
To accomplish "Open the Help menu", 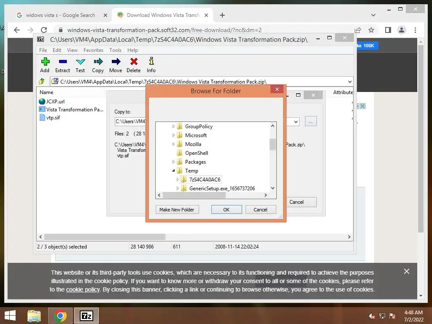I will pos(132,50).
